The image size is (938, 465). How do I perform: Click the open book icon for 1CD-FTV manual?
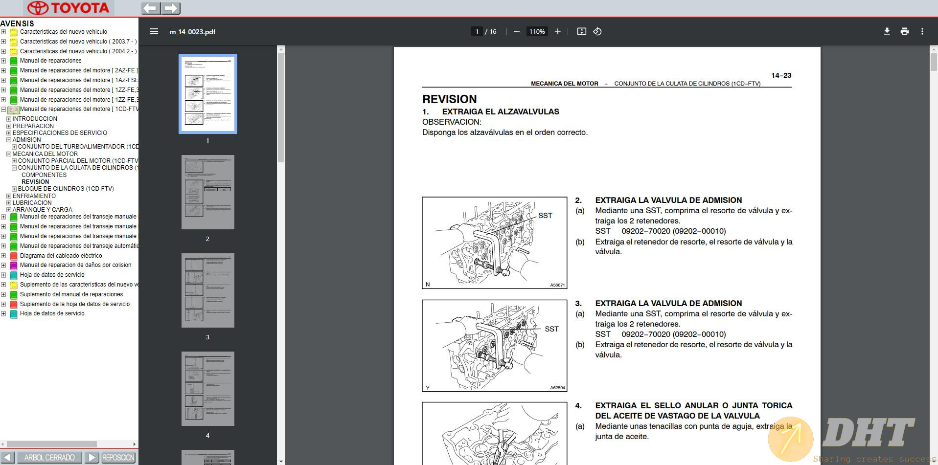tap(14, 110)
